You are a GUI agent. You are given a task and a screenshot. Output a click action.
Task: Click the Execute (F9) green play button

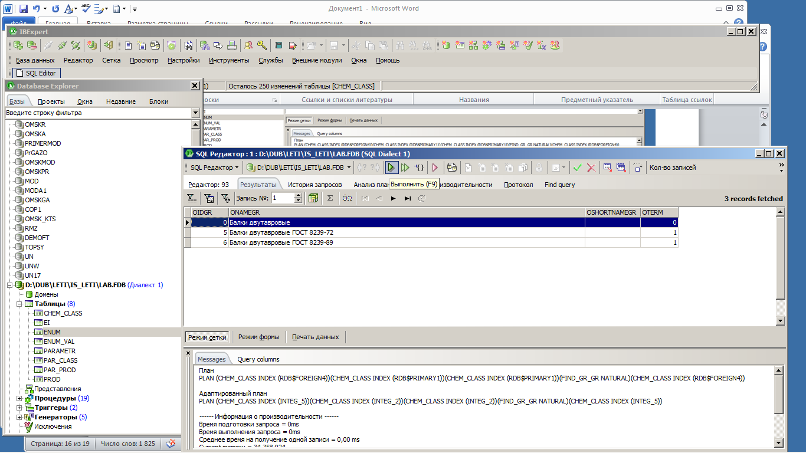point(391,168)
